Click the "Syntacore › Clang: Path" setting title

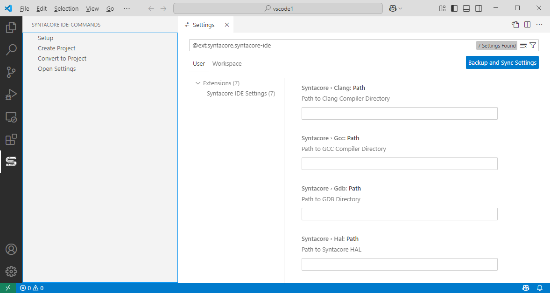click(x=333, y=88)
